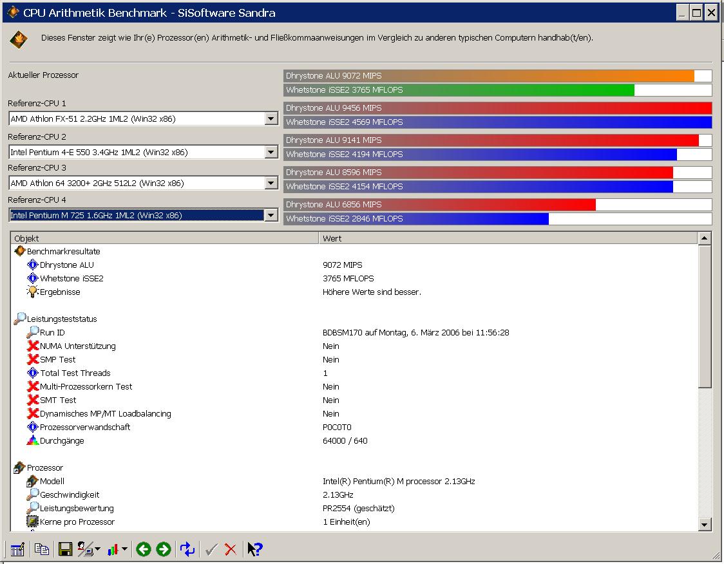Open the Referenz-CPU 1 dropdown arrow
This screenshot has width=724, height=564.
271,118
